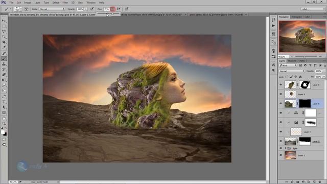Switch to the Paths tab
The image size is (327, 184).
[x=302, y=61]
